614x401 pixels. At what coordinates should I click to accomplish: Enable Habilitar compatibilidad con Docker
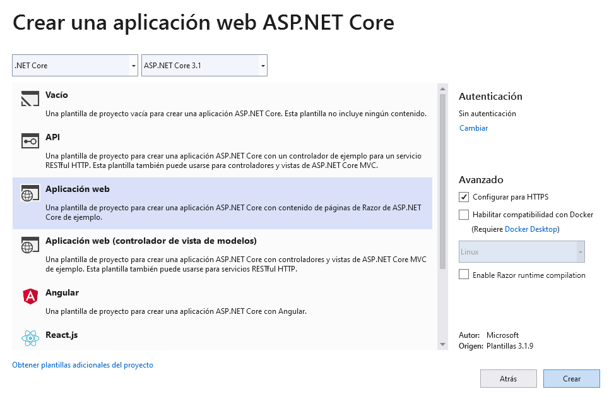[463, 215]
